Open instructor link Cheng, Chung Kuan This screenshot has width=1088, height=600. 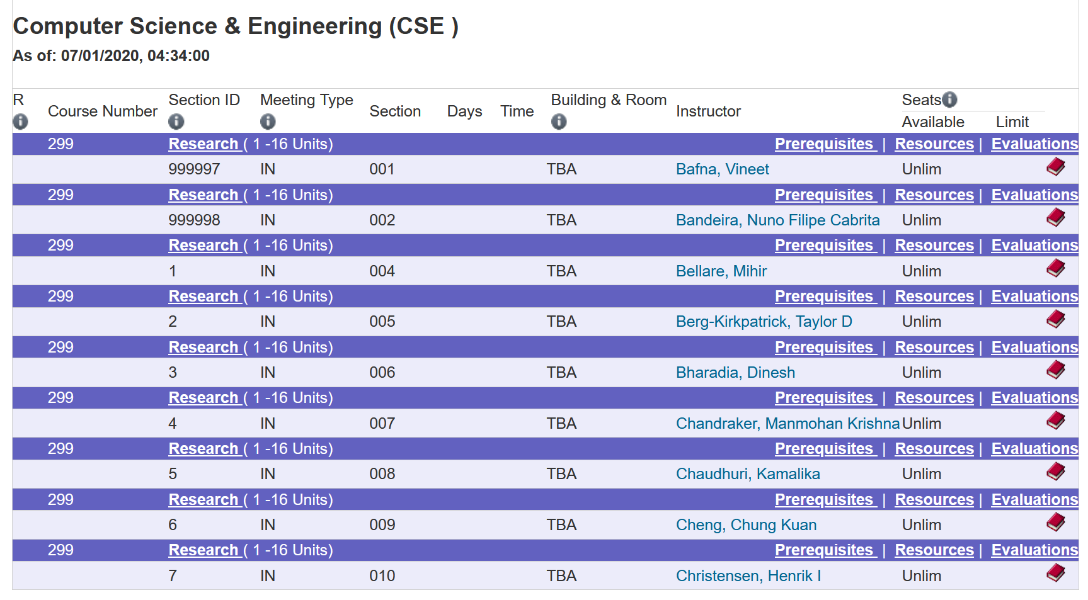[x=747, y=525]
